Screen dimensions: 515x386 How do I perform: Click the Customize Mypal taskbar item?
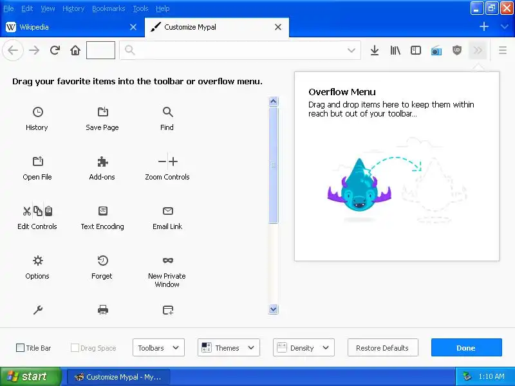point(118,377)
